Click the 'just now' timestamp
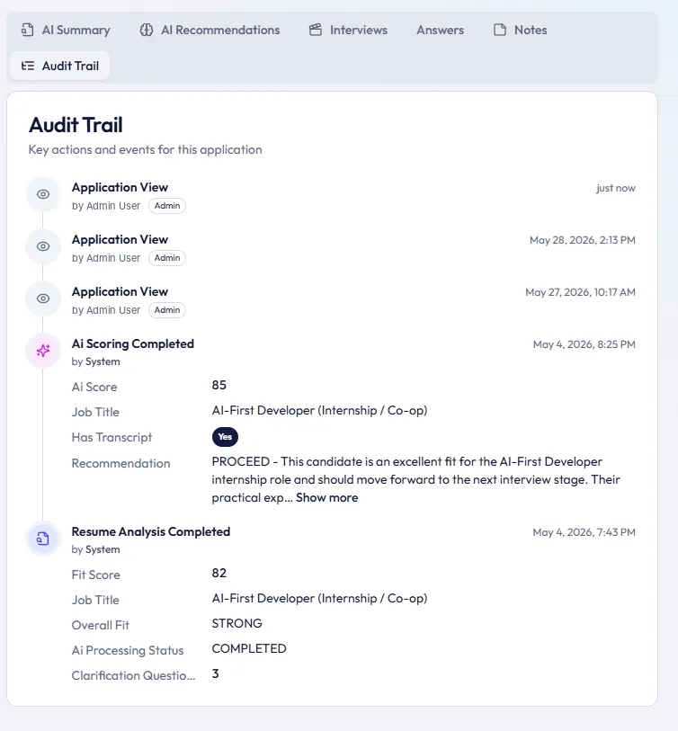 click(616, 188)
